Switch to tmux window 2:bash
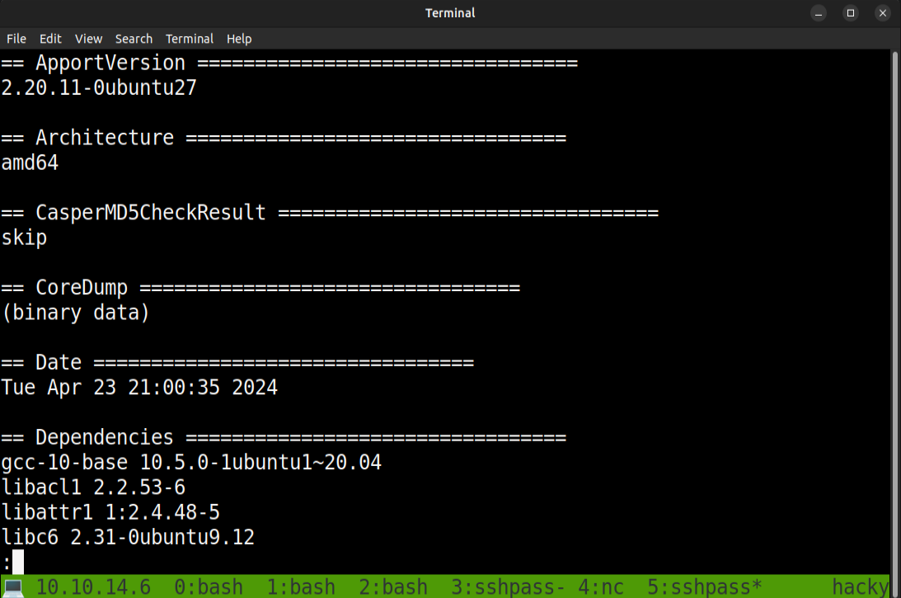The image size is (901, 598). click(x=393, y=587)
